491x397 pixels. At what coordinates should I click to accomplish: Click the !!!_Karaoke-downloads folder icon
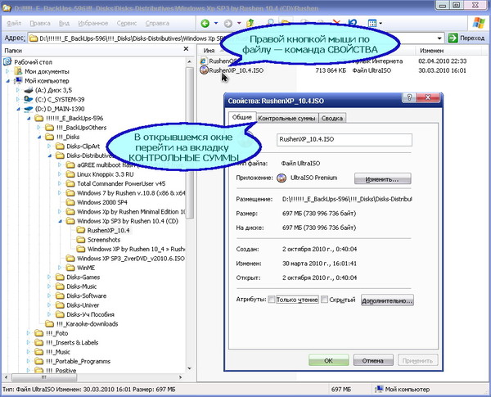pos(49,323)
